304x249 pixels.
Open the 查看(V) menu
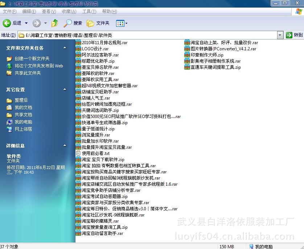tap(49, 12)
